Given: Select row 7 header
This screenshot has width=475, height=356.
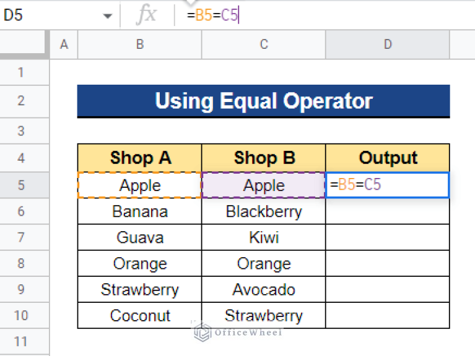Looking at the screenshot, I should point(24,237).
